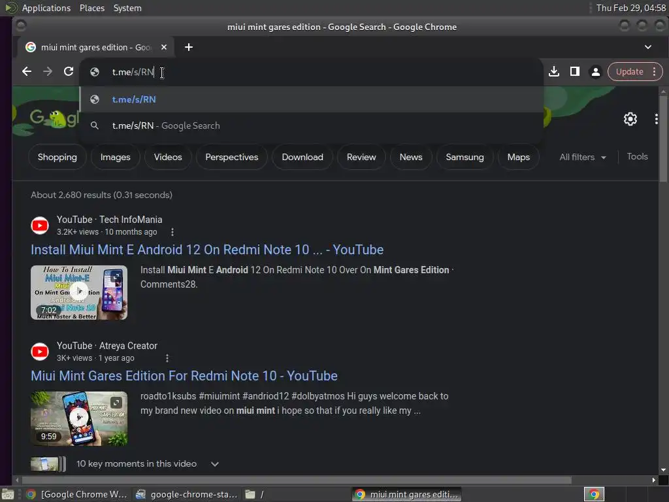Toggle Chrome side panel icon
This screenshot has width=669, height=502.
575,72
